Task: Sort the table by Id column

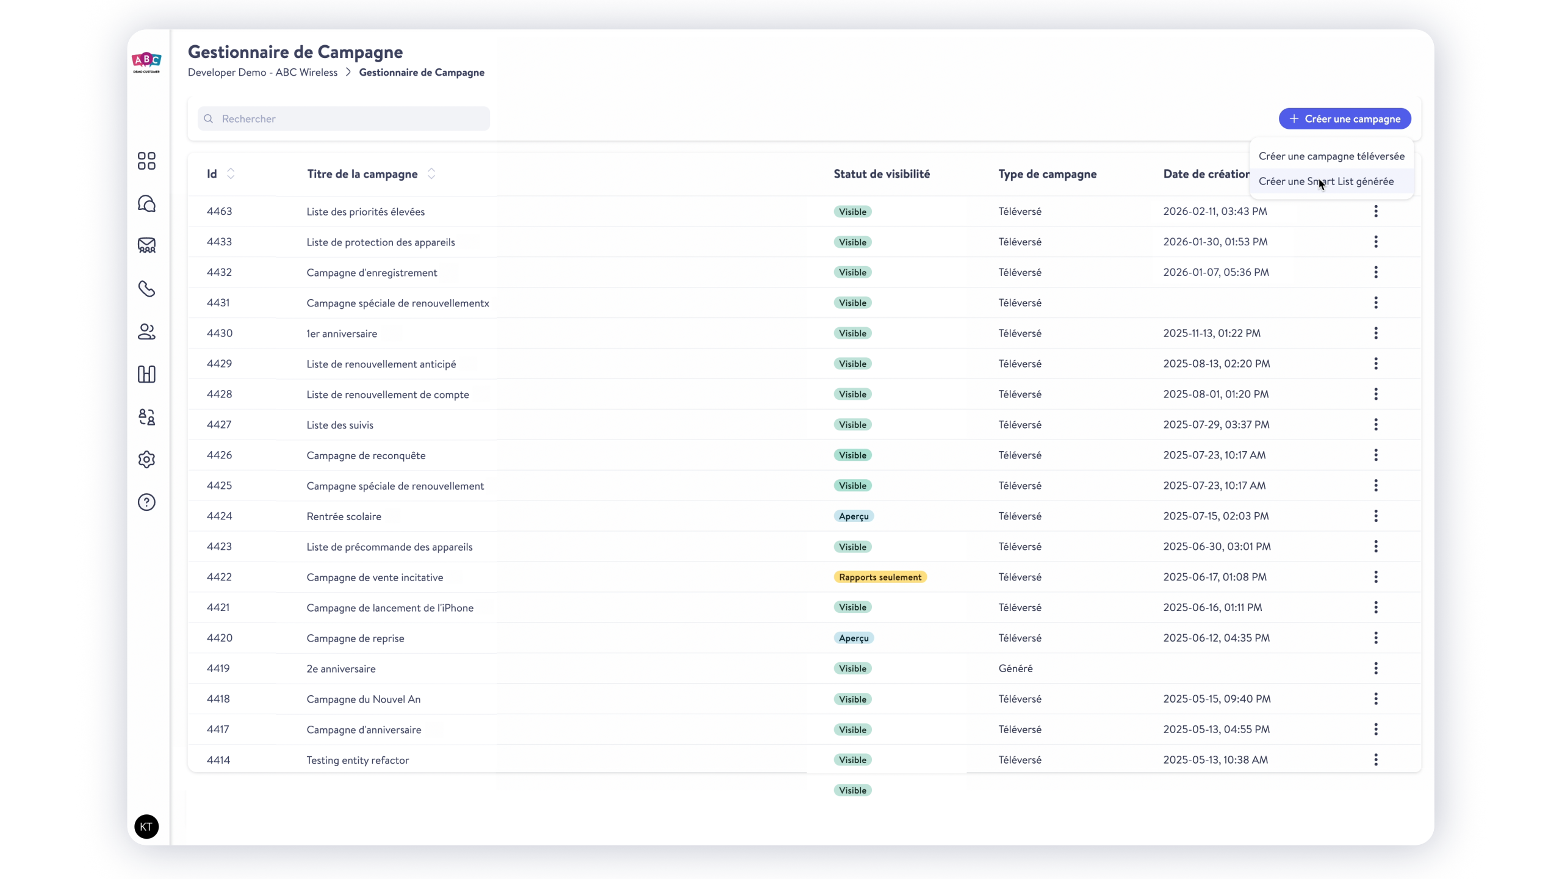Action: click(231, 174)
